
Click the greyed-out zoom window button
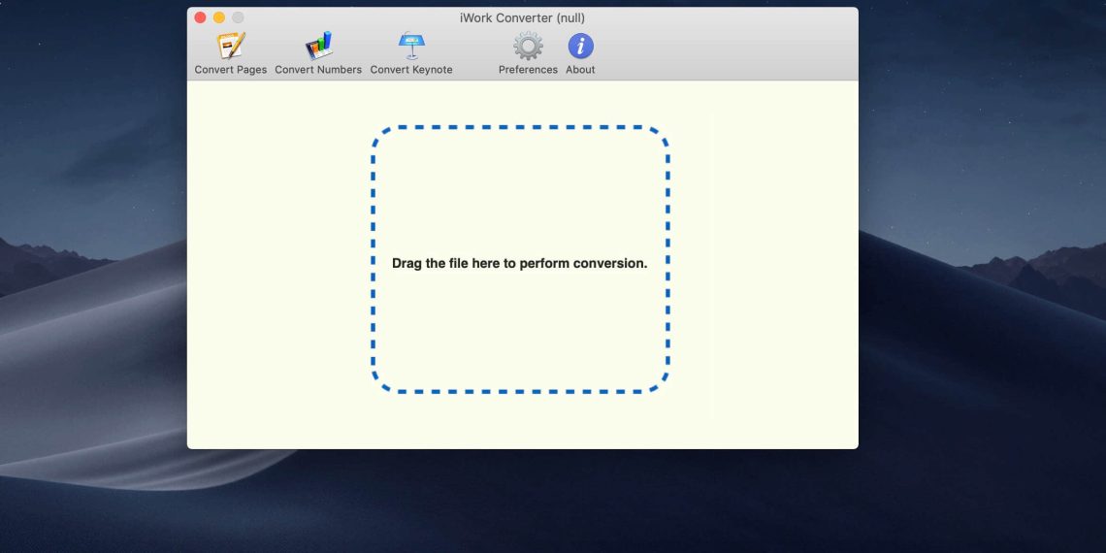(x=238, y=17)
